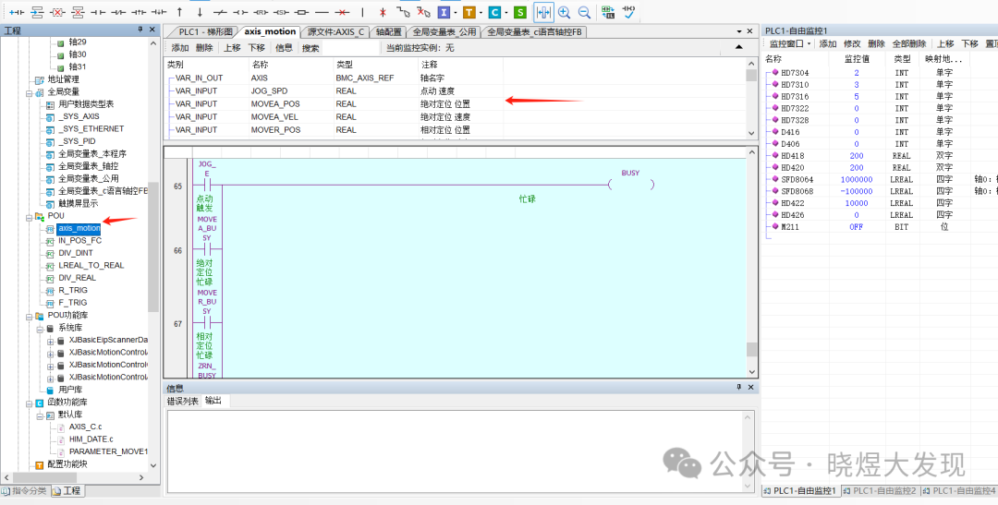Click the green S sequence block icon
The width and height of the screenshot is (998, 505).
[x=520, y=12]
